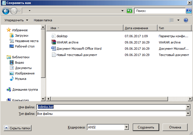Open Документы library

[x=23, y=68]
